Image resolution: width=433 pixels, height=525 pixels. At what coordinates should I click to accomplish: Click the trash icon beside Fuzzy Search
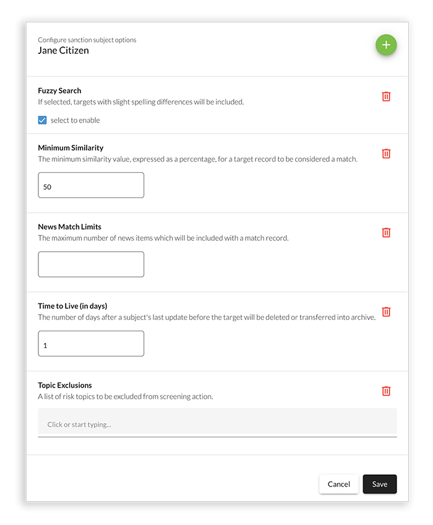pyautogui.click(x=386, y=97)
